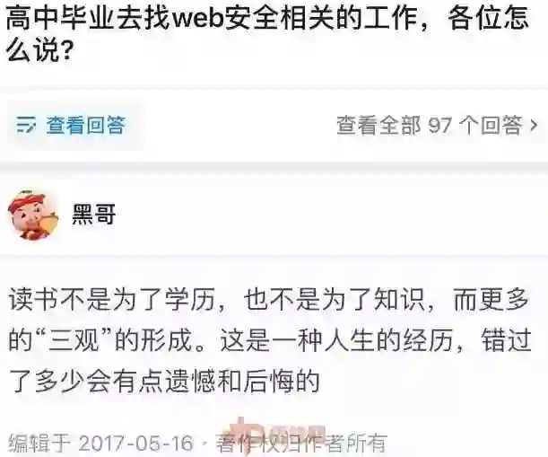This screenshot has width=548, height=457.
Task: Tap the answer line starting 读书不是为了学历
Action: coord(268,300)
